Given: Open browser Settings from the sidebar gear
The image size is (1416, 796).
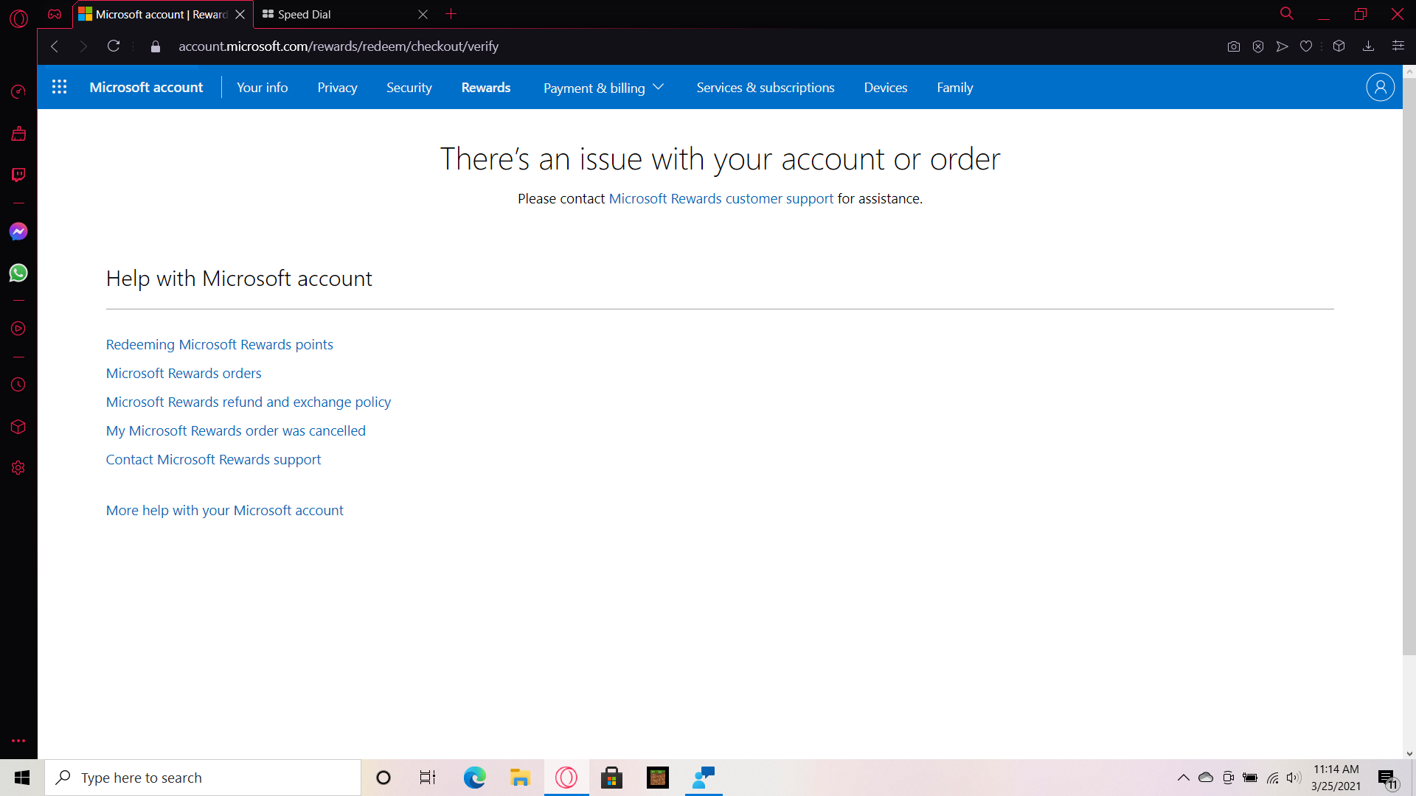Looking at the screenshot, I should point(18,467).
